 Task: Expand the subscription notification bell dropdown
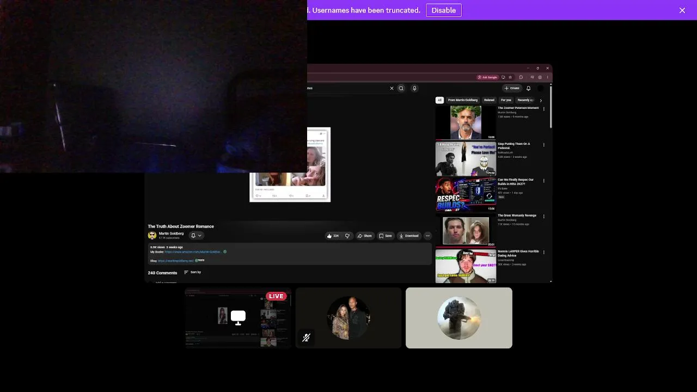point(196,236)
